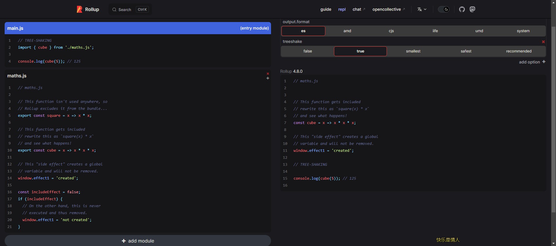This screenshot has height=246, width=556.
Task: Click the page vertical scrollbar thumb
Action: point(553,119)
